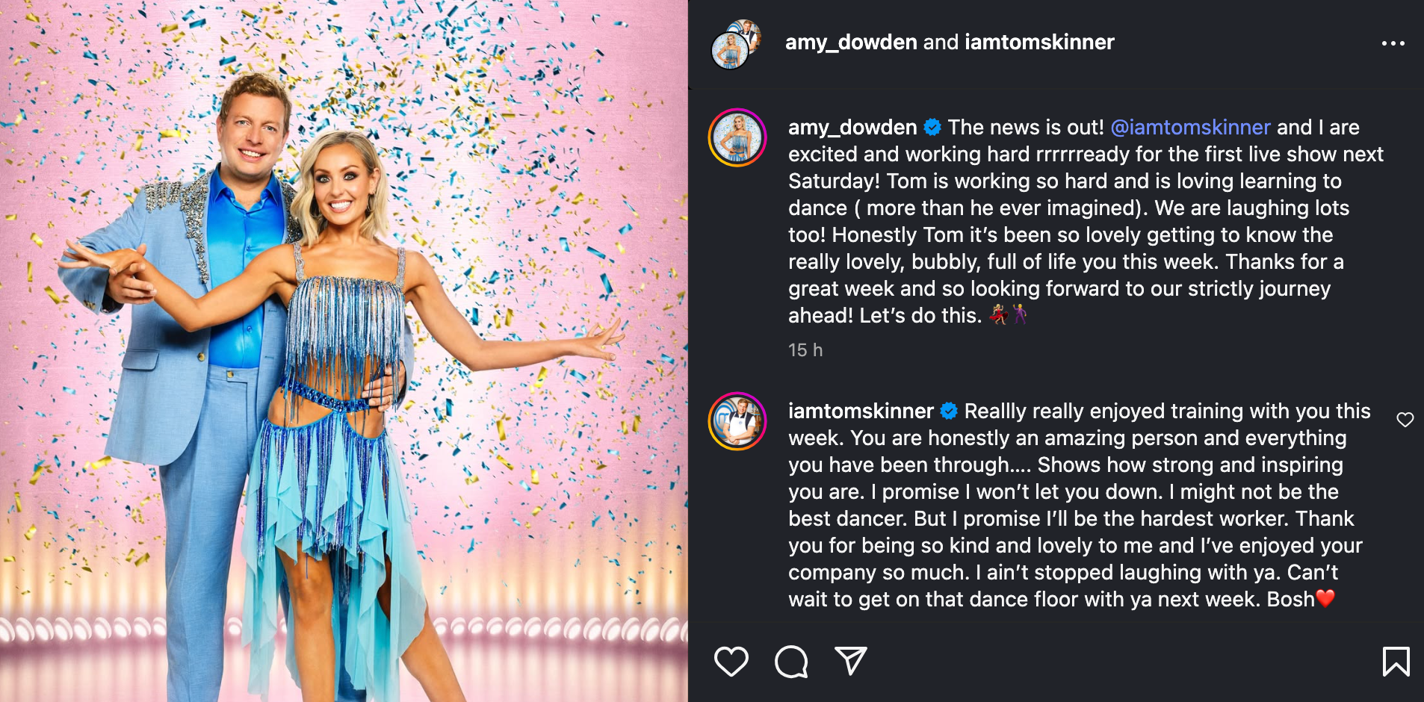The width and height of the screenshot is (1424, 702).
Task: Open the three-dot post options menu
Action: 1393,43
